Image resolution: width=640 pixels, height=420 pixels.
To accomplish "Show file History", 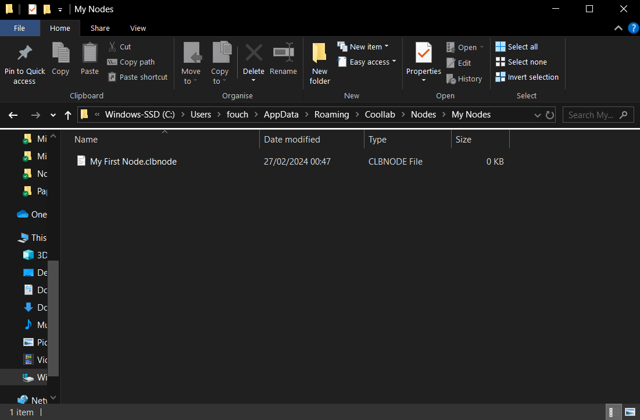I will pos(464,79).
